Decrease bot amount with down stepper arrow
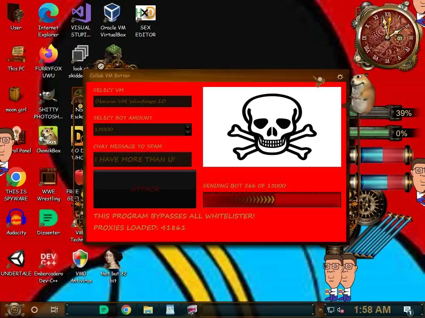 pyautogui.click(x=188, y=132)
